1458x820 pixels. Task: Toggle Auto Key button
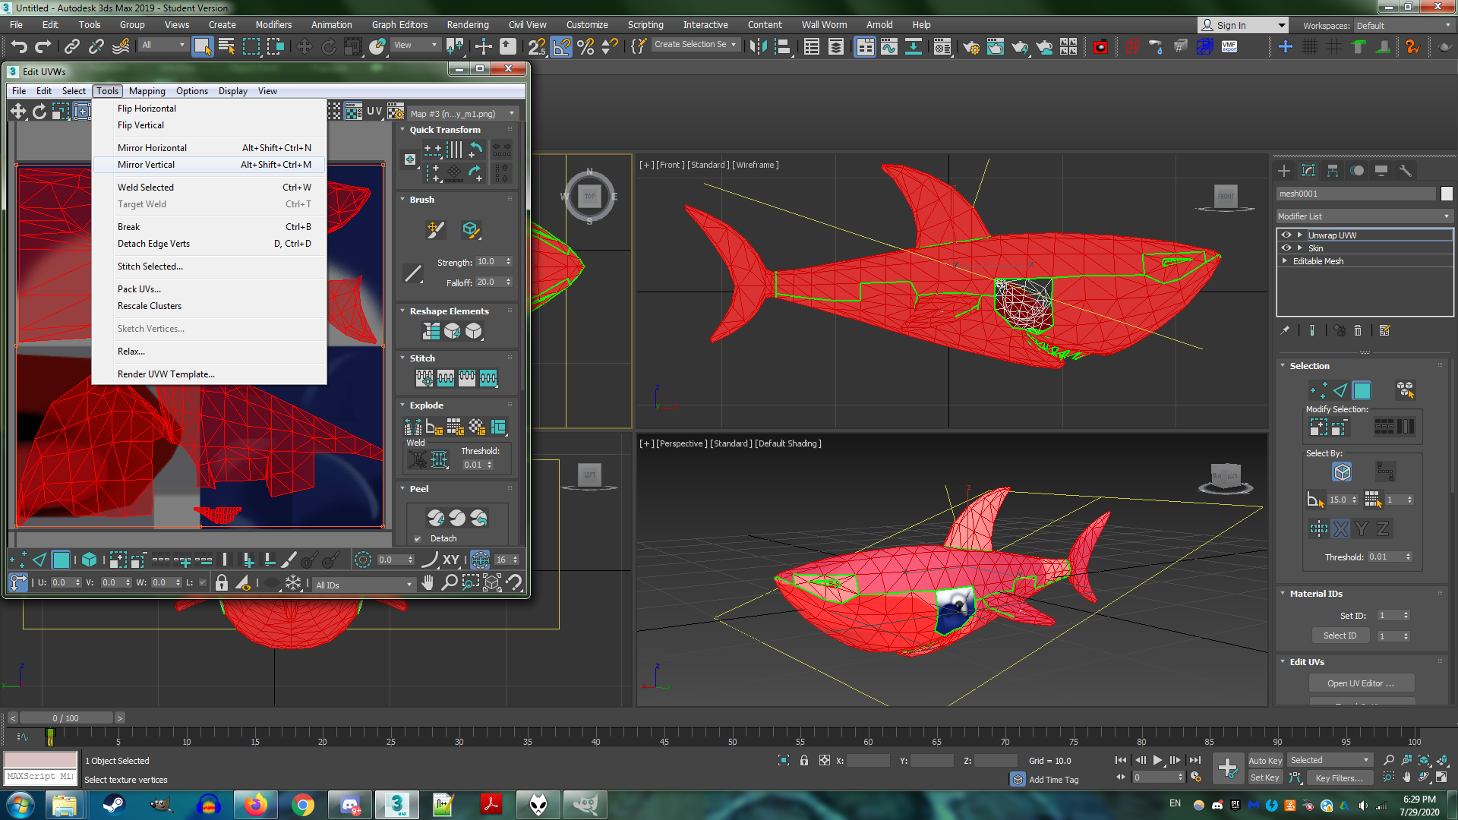click(x=1265, y=761)
